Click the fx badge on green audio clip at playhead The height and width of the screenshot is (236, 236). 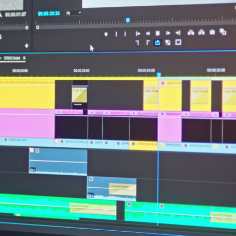pos(162,206)
